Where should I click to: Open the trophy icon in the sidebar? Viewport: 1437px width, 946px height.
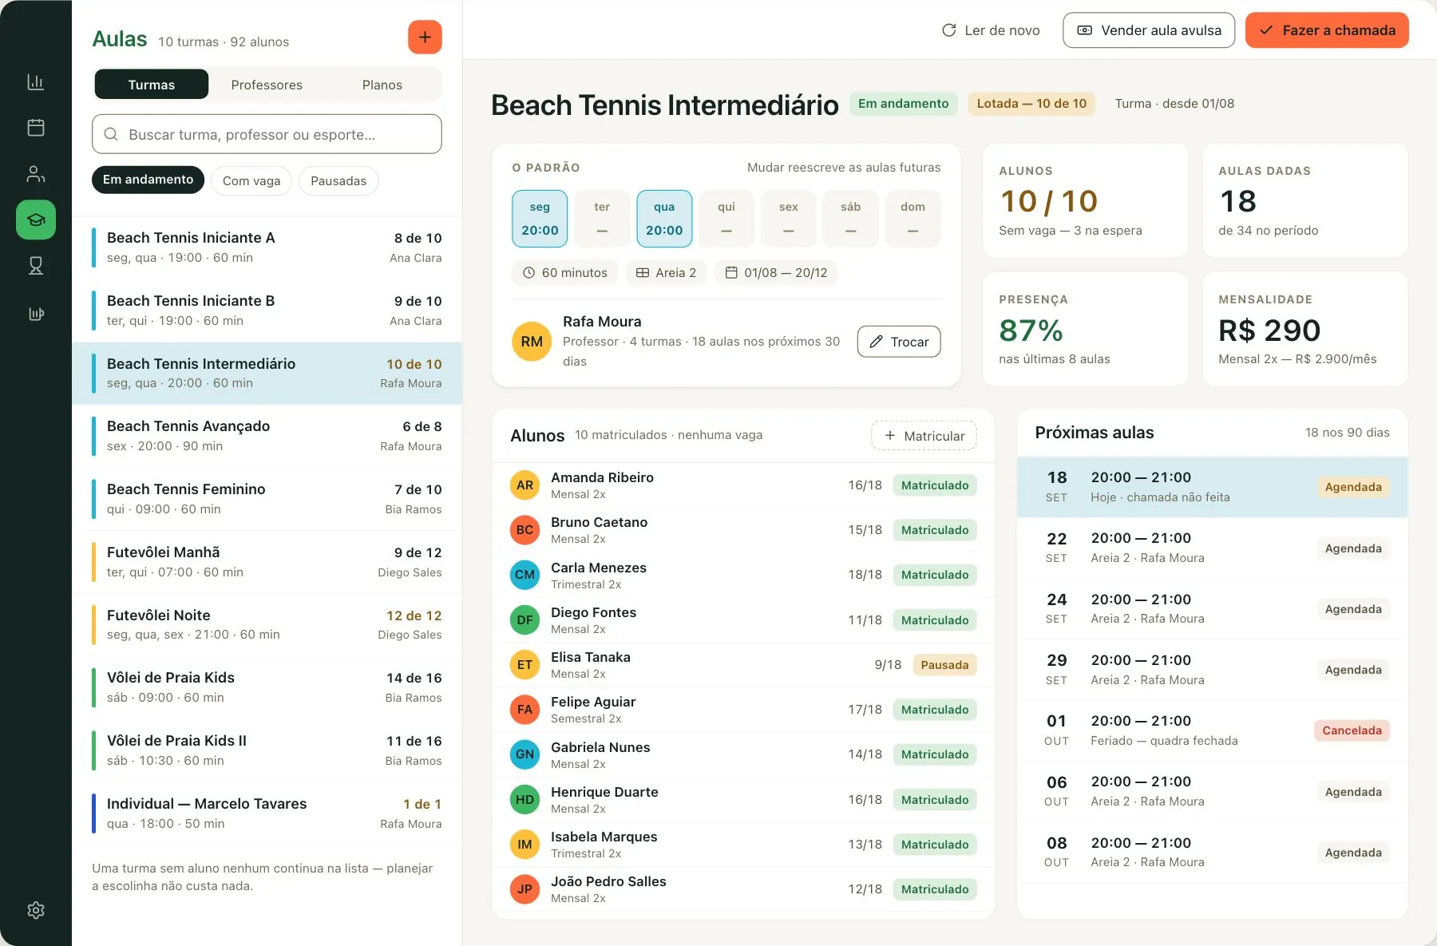tap(36, 266)
